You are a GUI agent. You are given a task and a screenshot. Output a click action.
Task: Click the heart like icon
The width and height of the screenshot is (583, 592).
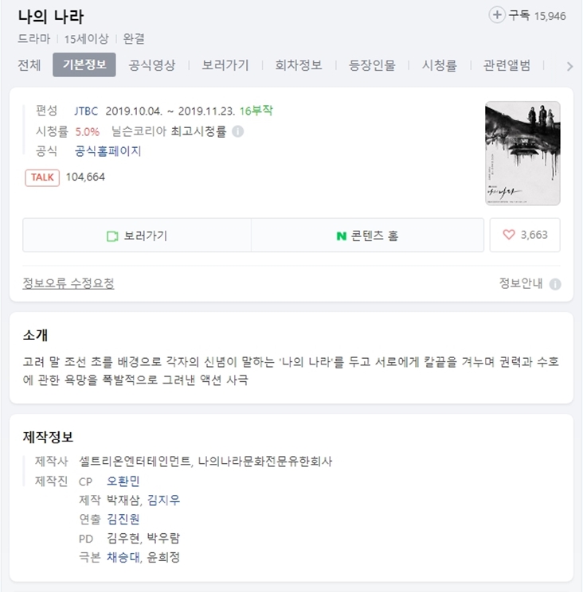point(509,235)
